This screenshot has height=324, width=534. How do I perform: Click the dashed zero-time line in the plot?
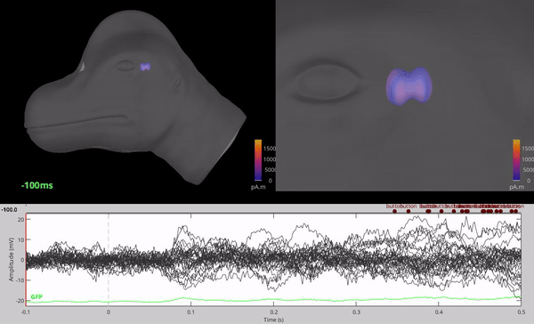click(x=109, y=259)
